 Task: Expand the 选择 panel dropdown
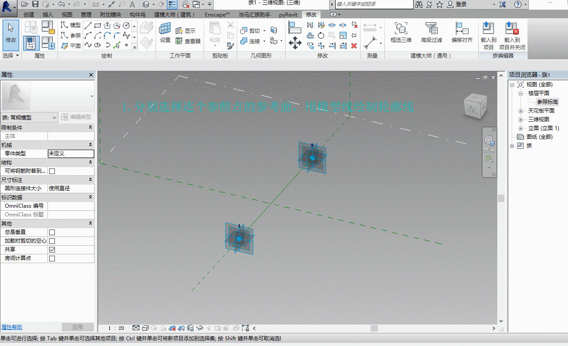click(11, 56)
